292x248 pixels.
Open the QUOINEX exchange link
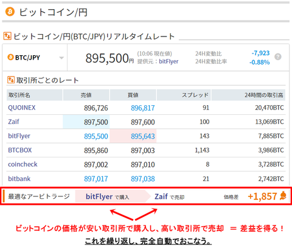pos(22,108)
